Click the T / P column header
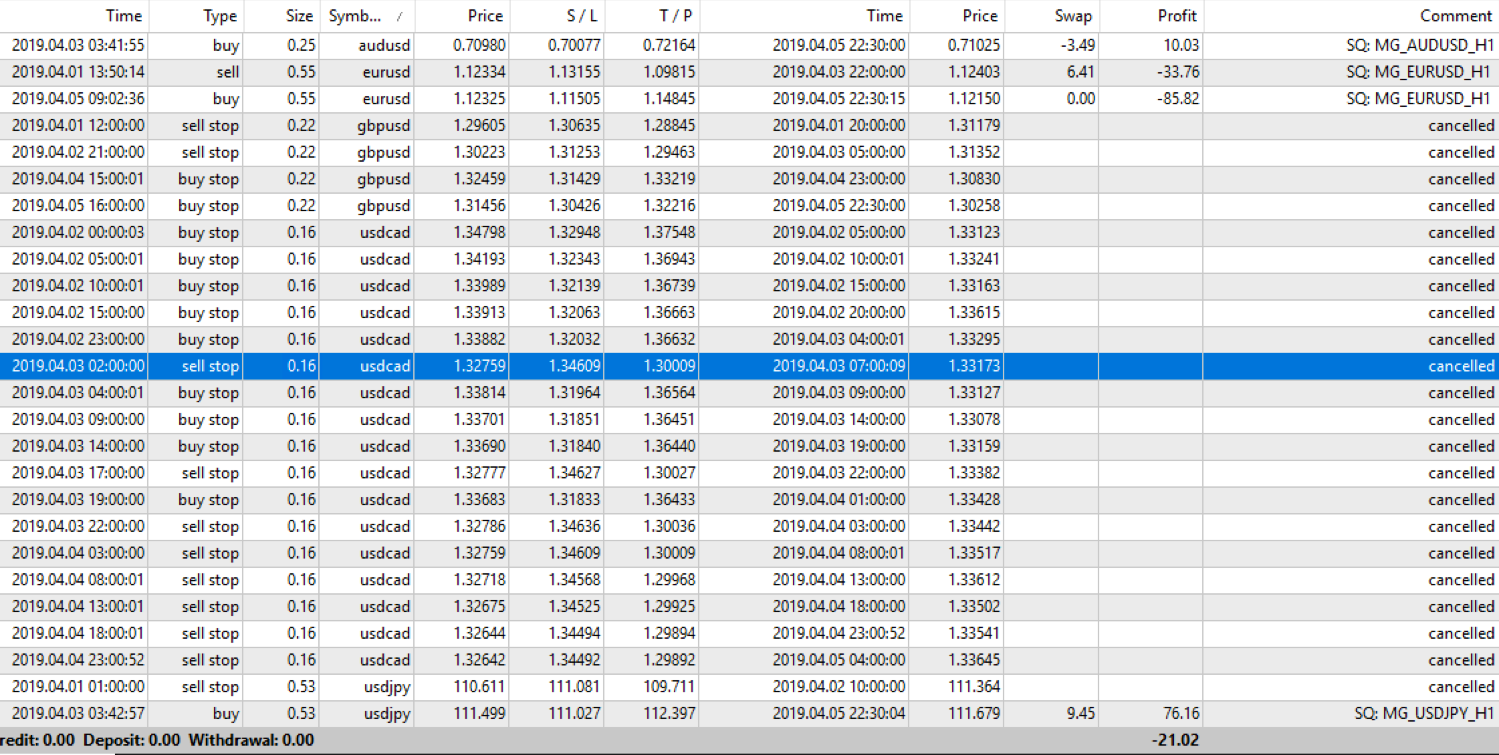1499x755 pixels. pos(675,16)
